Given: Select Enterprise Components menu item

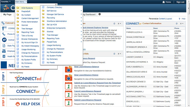Looking at the screenshot, I should tap(56, 28).
